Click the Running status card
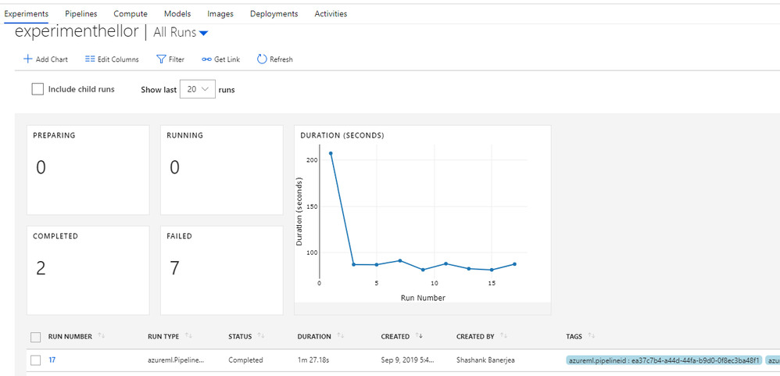The height and width of the screenshot is (376, 780). (222, 170)
